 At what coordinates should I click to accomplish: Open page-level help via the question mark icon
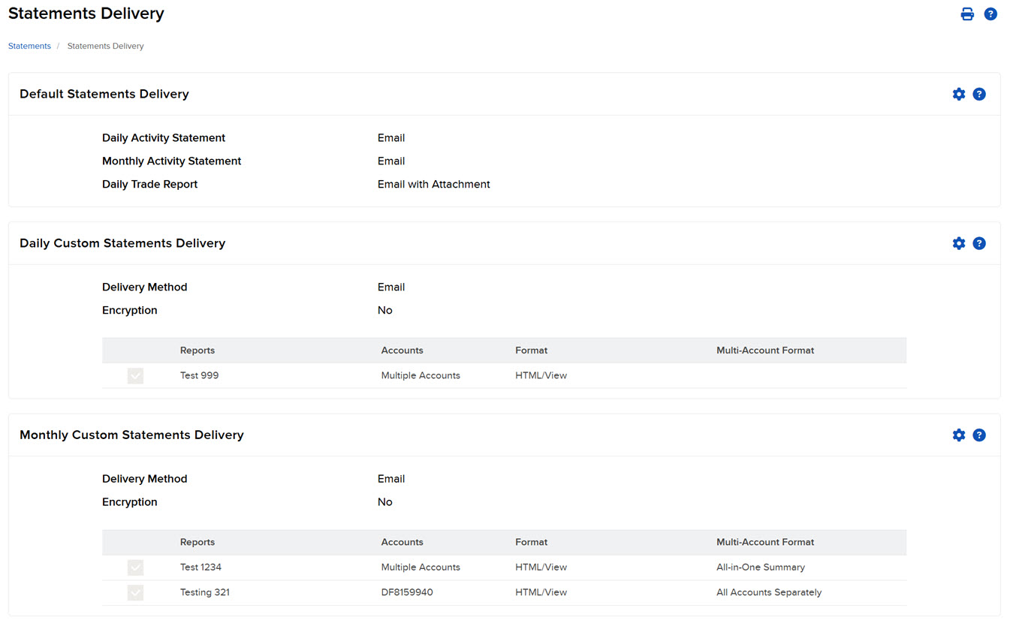tap(990, 14)
